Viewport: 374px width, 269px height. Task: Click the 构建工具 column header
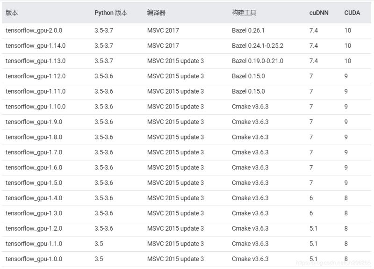click(244, 13)
